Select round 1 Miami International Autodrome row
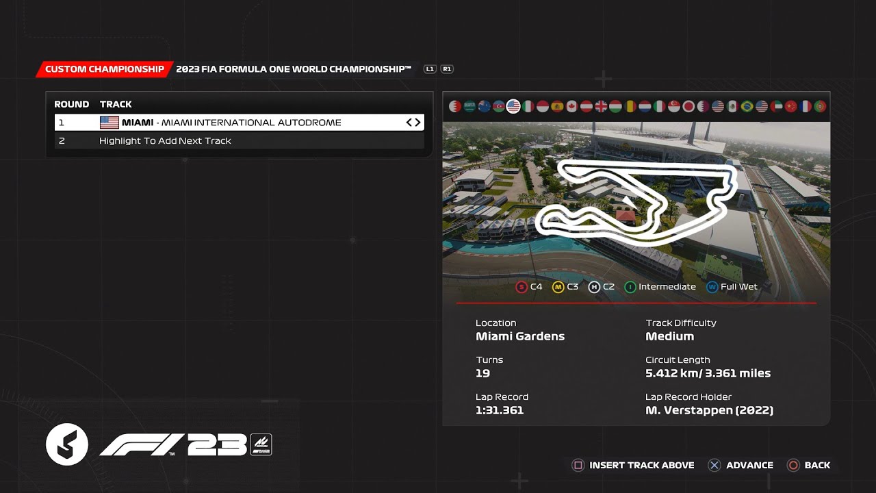 [240, 123]
